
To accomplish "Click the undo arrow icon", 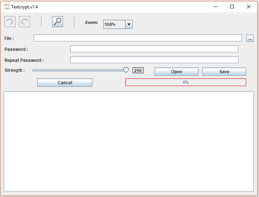I will click(x=10, y=22).
